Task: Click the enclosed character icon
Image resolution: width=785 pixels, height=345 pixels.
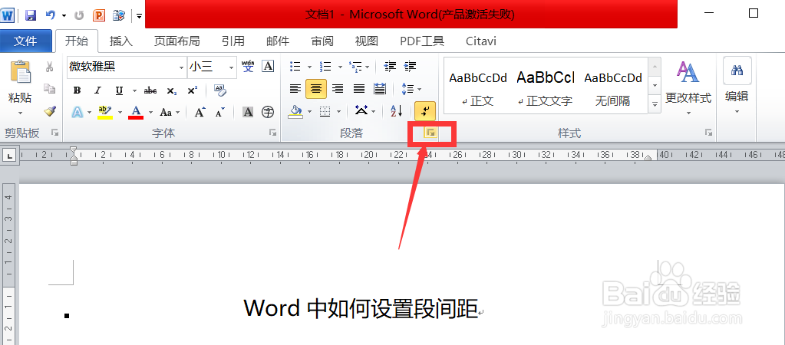Action: point(269,112)
